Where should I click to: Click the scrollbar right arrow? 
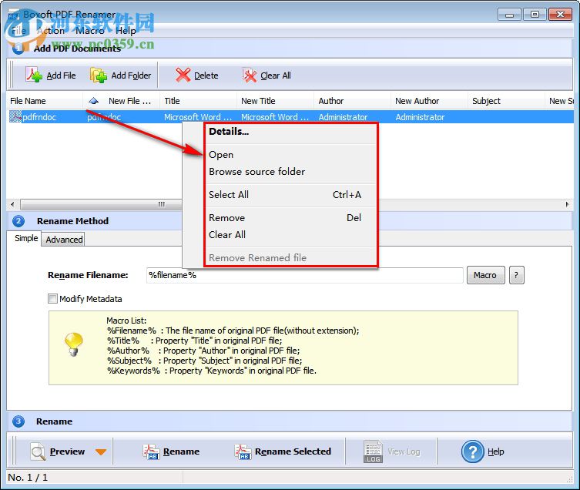pyautogui.click(x=567, y=204)
